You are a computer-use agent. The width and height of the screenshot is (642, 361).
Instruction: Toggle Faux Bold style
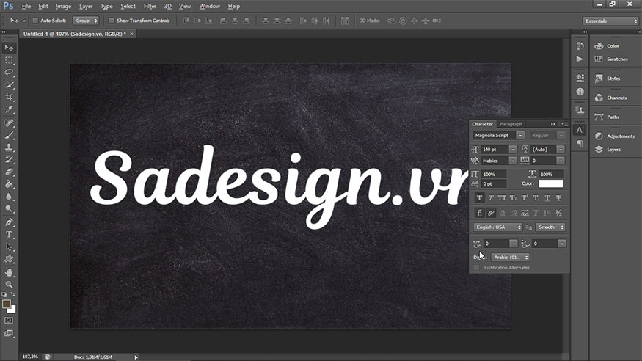coord(479,198)
